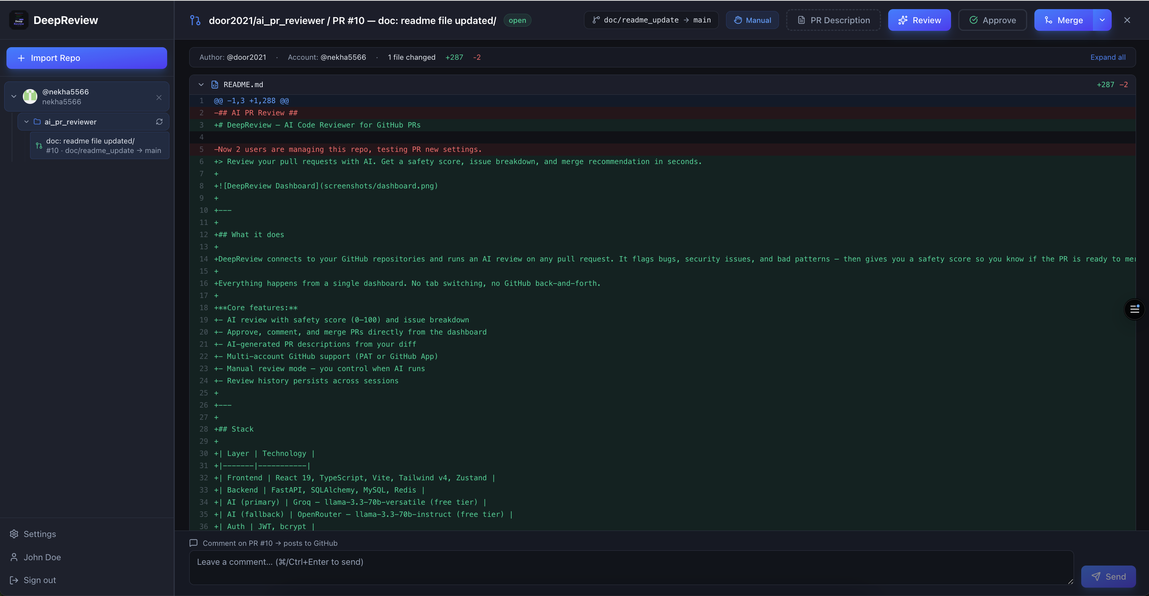The width and height of the screenshot is (1149, 596).
Task: Toggle Manual review mode
Action: click(x=752, y=20)
